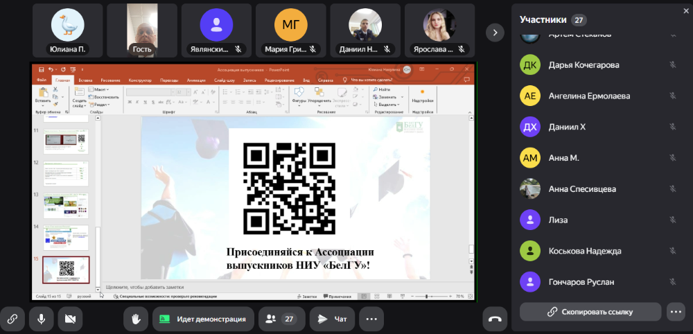Mute the microphone in call controls
Image resolution: width=693 pixels, height=334 pixels.
42,319
